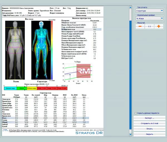
Task: Click the report scrollbar's up arrow
Action: (x=131, y=7)
